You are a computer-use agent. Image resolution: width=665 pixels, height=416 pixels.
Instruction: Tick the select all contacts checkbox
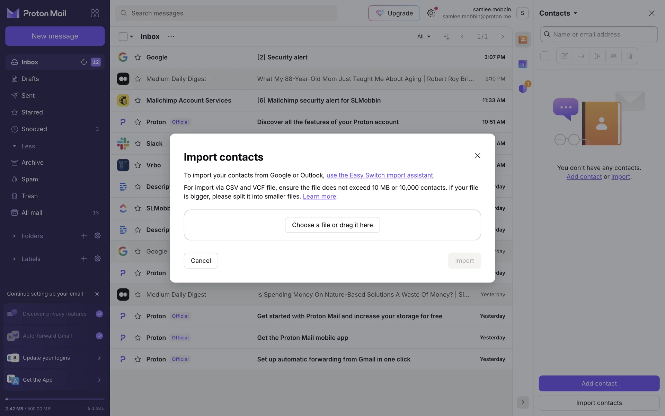click(x=544, y=56)
